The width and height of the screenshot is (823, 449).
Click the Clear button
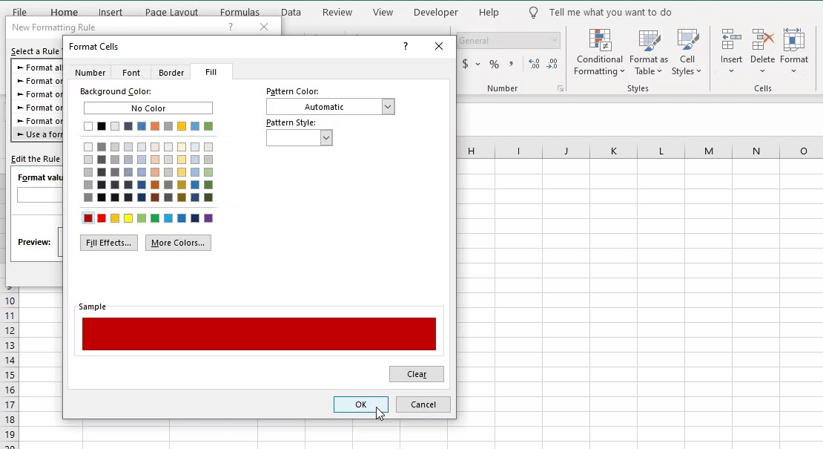pos(416,374)
